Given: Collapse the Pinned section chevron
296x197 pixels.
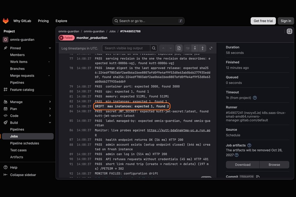Looking at the screenshot, I should pyautogui.click(x=50, y=48).
